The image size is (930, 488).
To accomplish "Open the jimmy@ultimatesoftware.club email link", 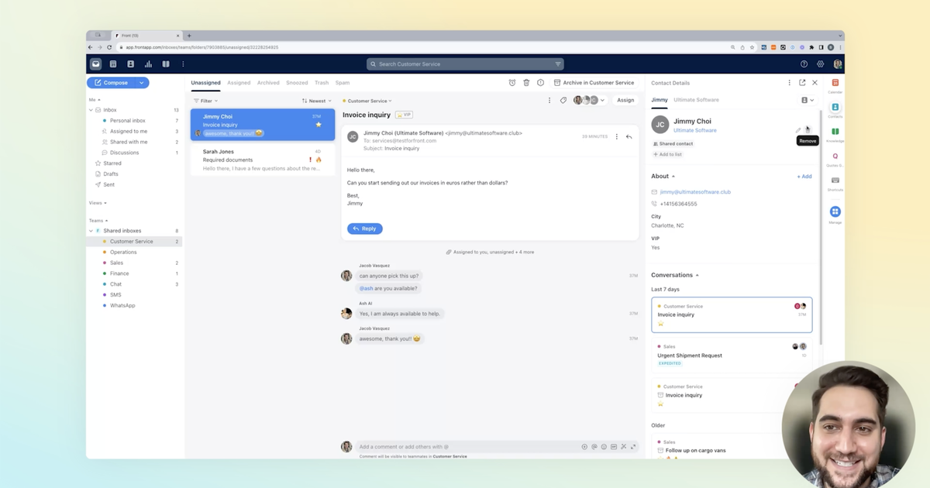I will 695,192.
